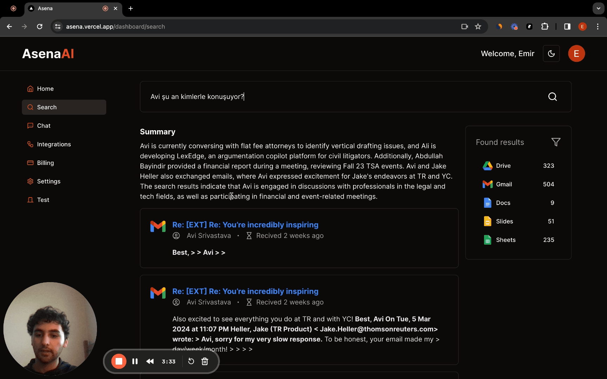
Task: Filter results by Slides
Action: (x=504, y=221)
